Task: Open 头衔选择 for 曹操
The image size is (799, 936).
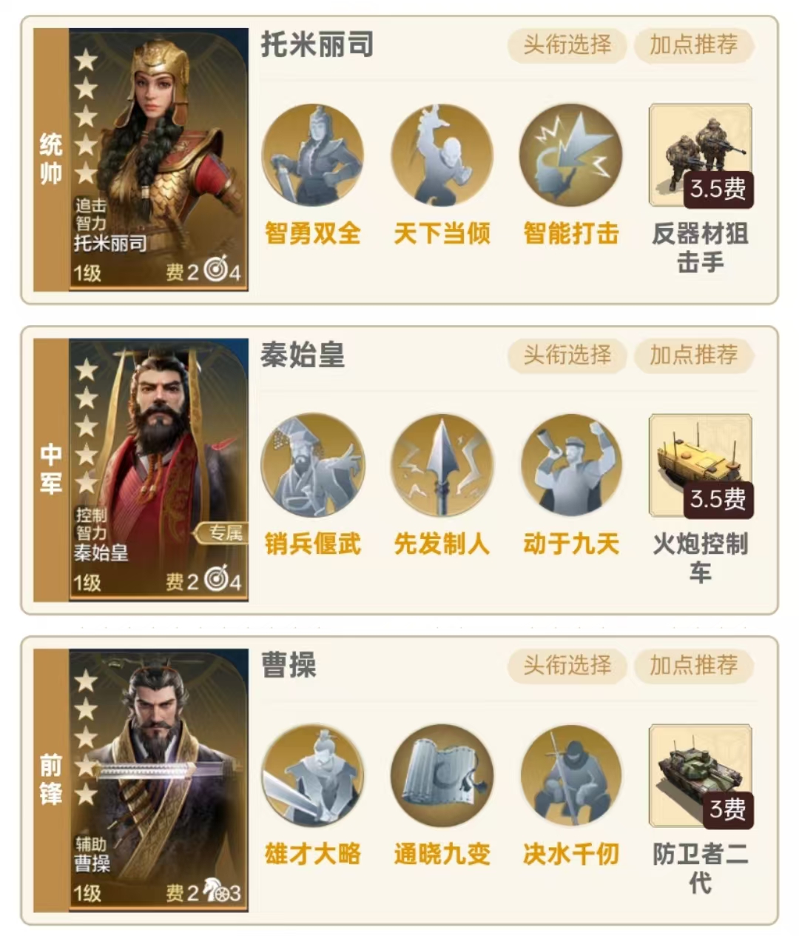Action: (567, 666)
